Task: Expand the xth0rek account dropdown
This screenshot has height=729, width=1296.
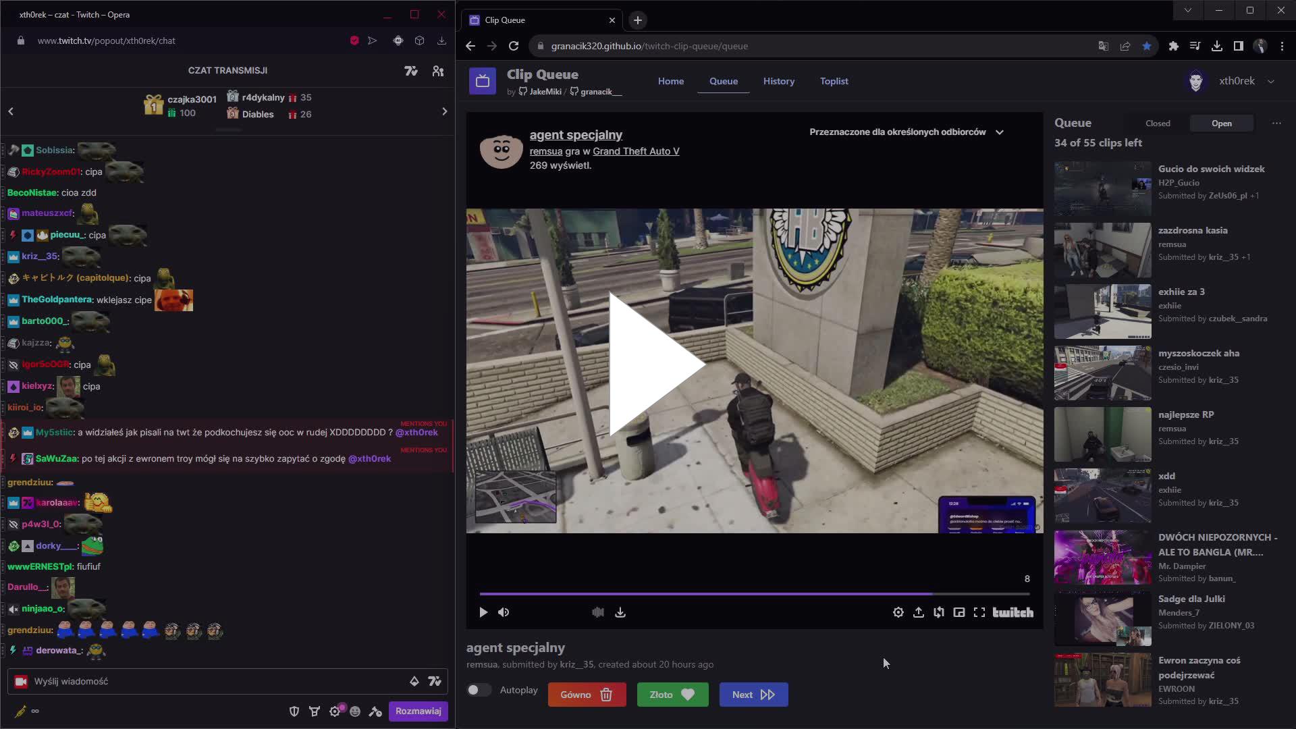Action: point(1272,80)
